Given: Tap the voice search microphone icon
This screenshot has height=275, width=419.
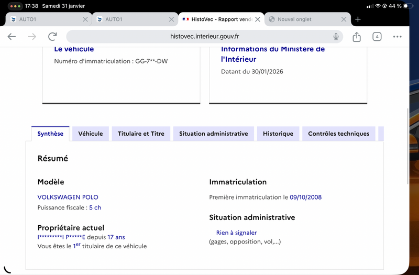Looking at the screenshot, I should click(x=336, y=37).
